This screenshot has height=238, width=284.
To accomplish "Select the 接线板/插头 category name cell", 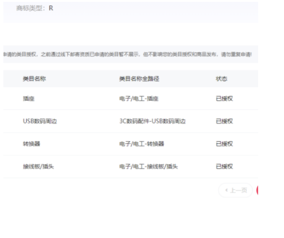I will 38,166.
